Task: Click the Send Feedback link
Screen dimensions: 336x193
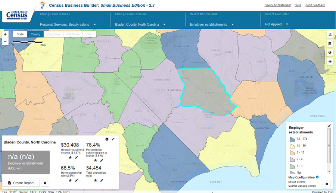Action: [315, 5]
